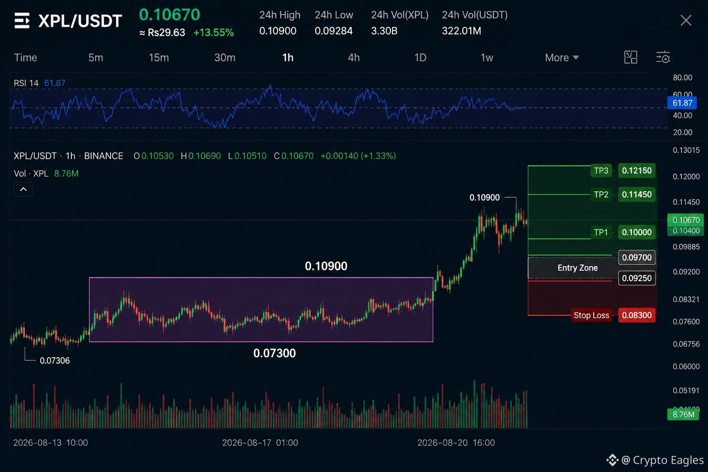Image resolution: width=708 pixels, height=472 pixels.
Task: Switch to the 5m timeframe
Action: pos(96,58)
